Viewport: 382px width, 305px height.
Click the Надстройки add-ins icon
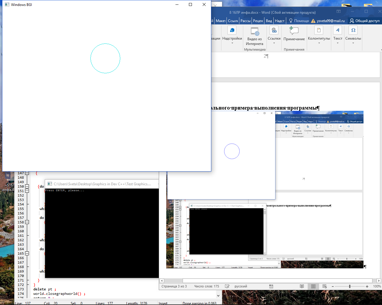(x=232, y=30)
